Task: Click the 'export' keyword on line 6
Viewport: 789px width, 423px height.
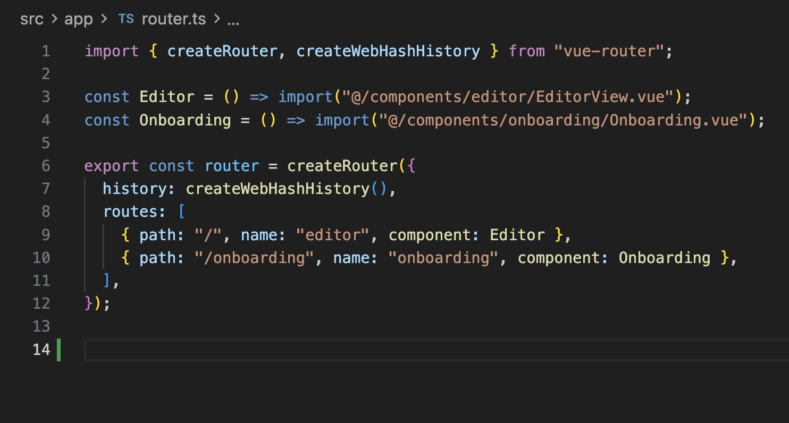Action: (x=112, y=166)
